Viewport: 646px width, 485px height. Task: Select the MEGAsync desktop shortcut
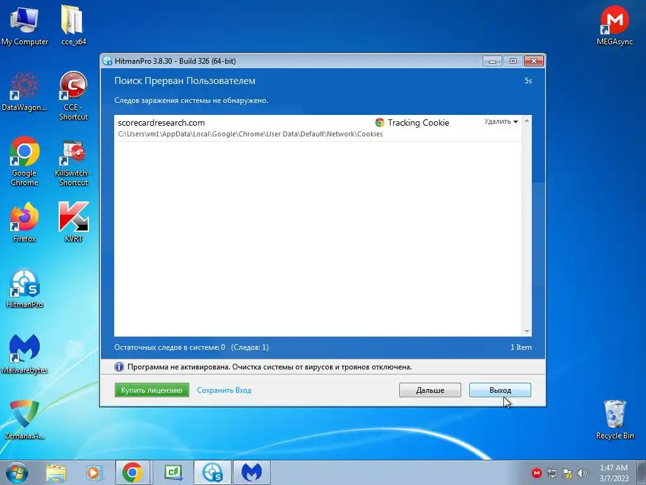(x=614, y=25)
